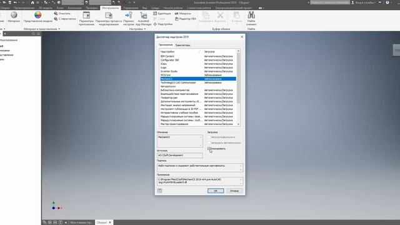Click the Clear appearance overrides icon
The height and width of the screenshot is (225, 400).
[56, 13]
